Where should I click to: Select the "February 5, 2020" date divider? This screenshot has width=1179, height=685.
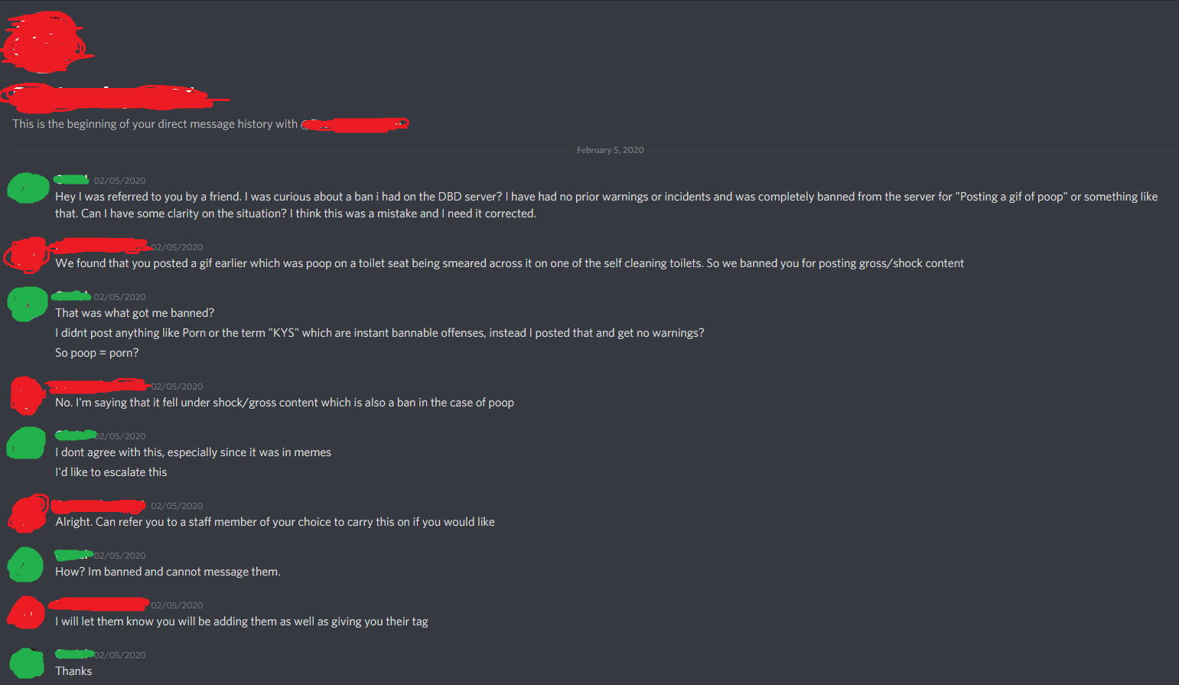point(610,149)
